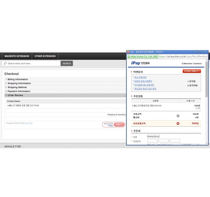Click the Auction iPay purchase badge
Viewport: 210px width, 197px height.
click(114, 125)
